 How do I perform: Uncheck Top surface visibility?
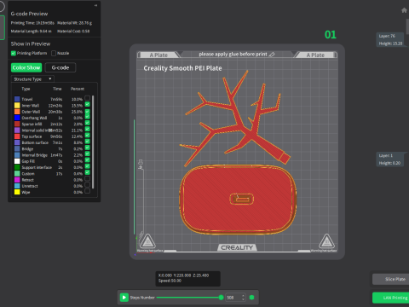pyautogui.click(x=88, y=136)
